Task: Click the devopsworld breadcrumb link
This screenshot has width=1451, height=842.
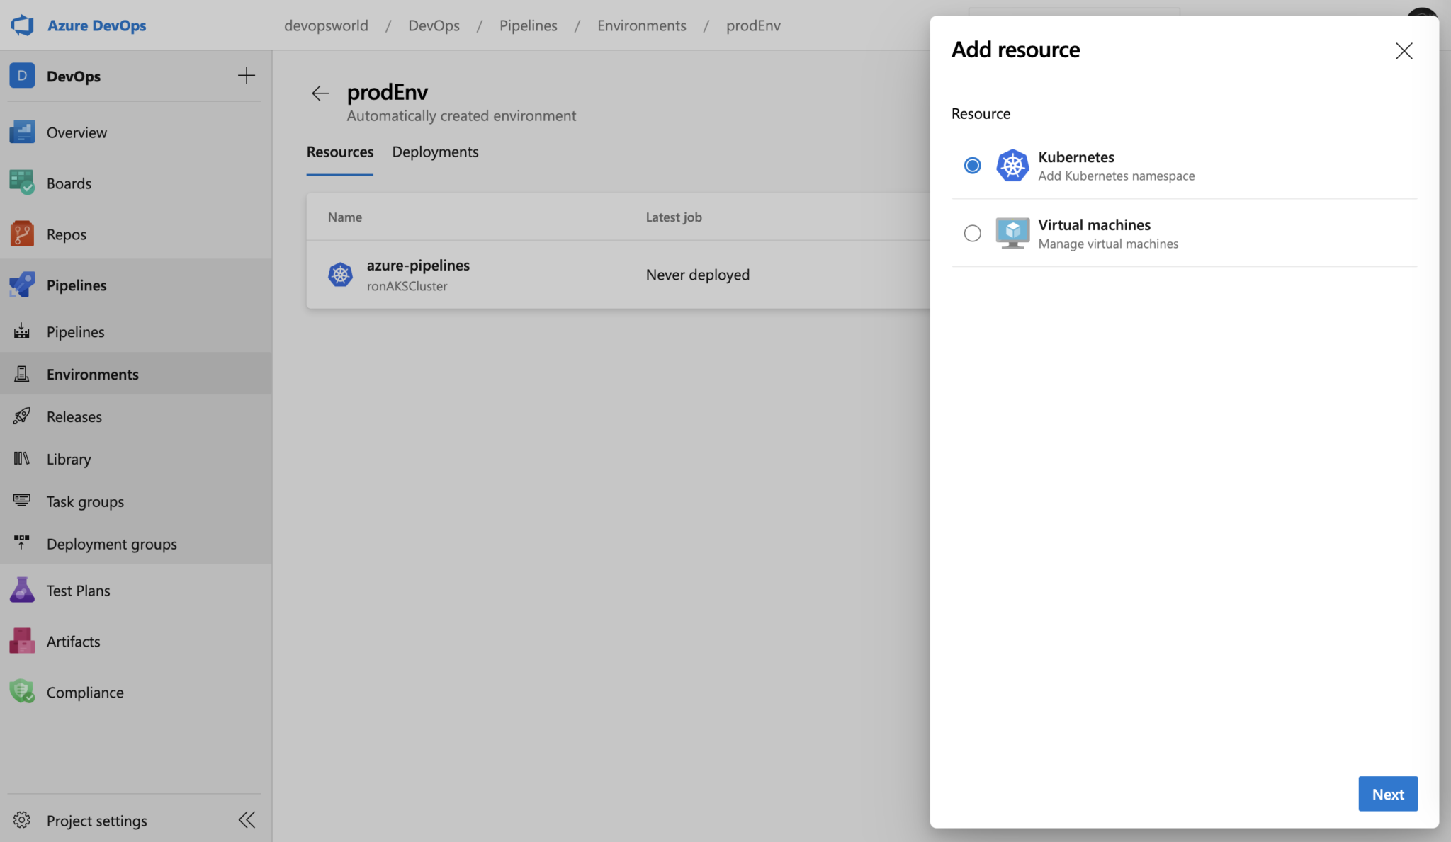Action: point(326,25)
